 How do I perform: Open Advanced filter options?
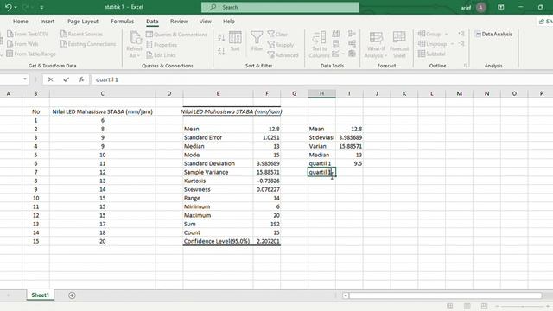(x=283, y=55)
